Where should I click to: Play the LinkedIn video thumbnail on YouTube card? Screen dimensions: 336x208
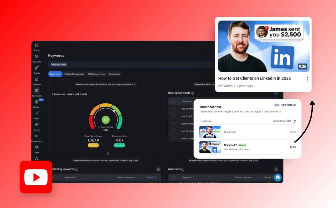(264, 46)
